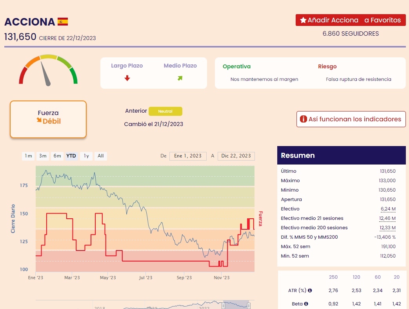Click the Medio Plazo label

point(180,66)
